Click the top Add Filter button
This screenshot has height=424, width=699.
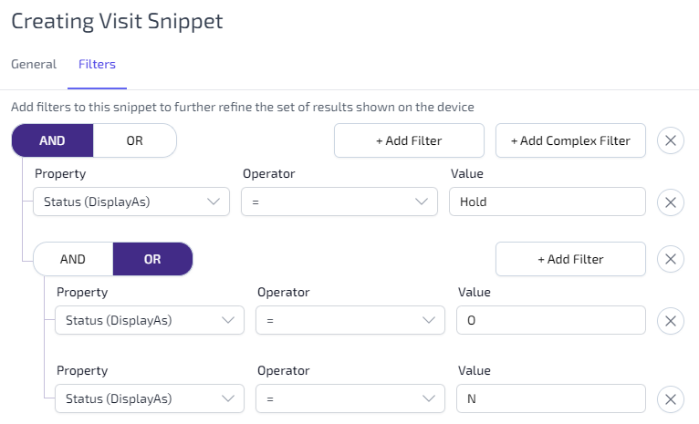point(409,140)
